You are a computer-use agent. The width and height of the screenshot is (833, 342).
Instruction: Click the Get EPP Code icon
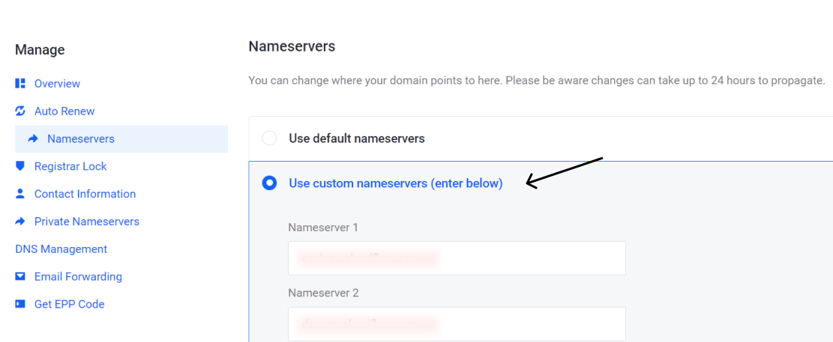point(20,305)
